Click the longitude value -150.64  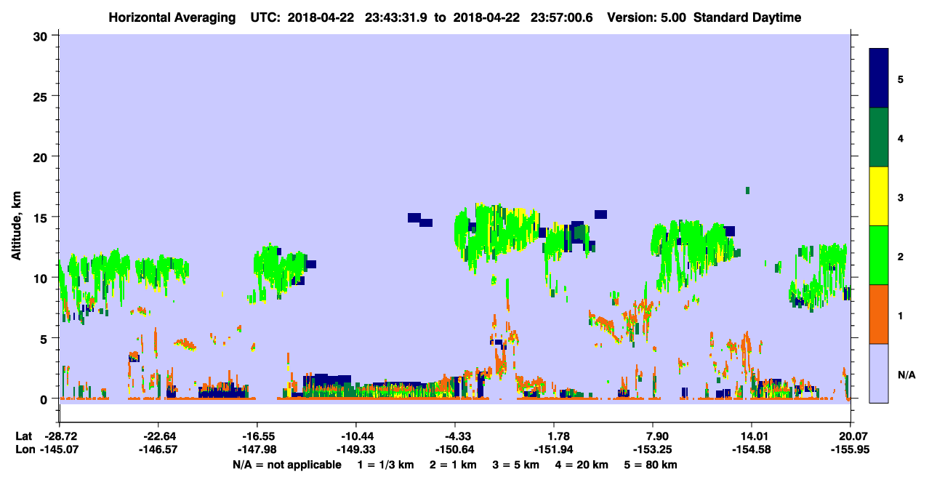[454, 450]
